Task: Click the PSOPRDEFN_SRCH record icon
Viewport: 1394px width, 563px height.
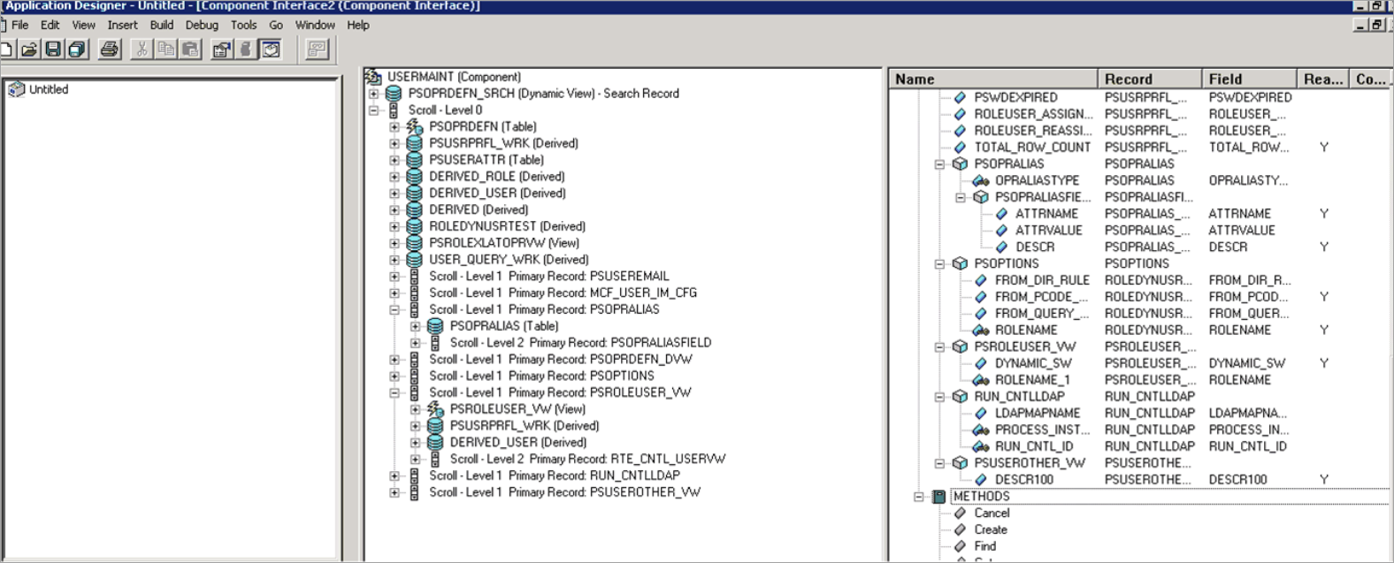Action: (394, 94)
